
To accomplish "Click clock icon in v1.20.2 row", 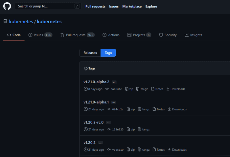I will pos(85,149).
